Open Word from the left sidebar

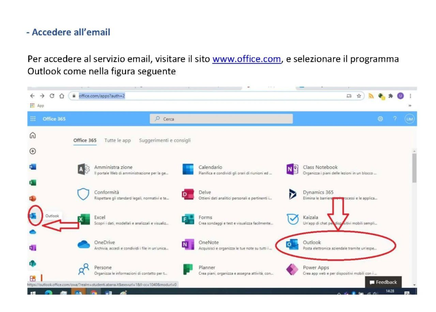pyautogui.click(x=33, y=167)
